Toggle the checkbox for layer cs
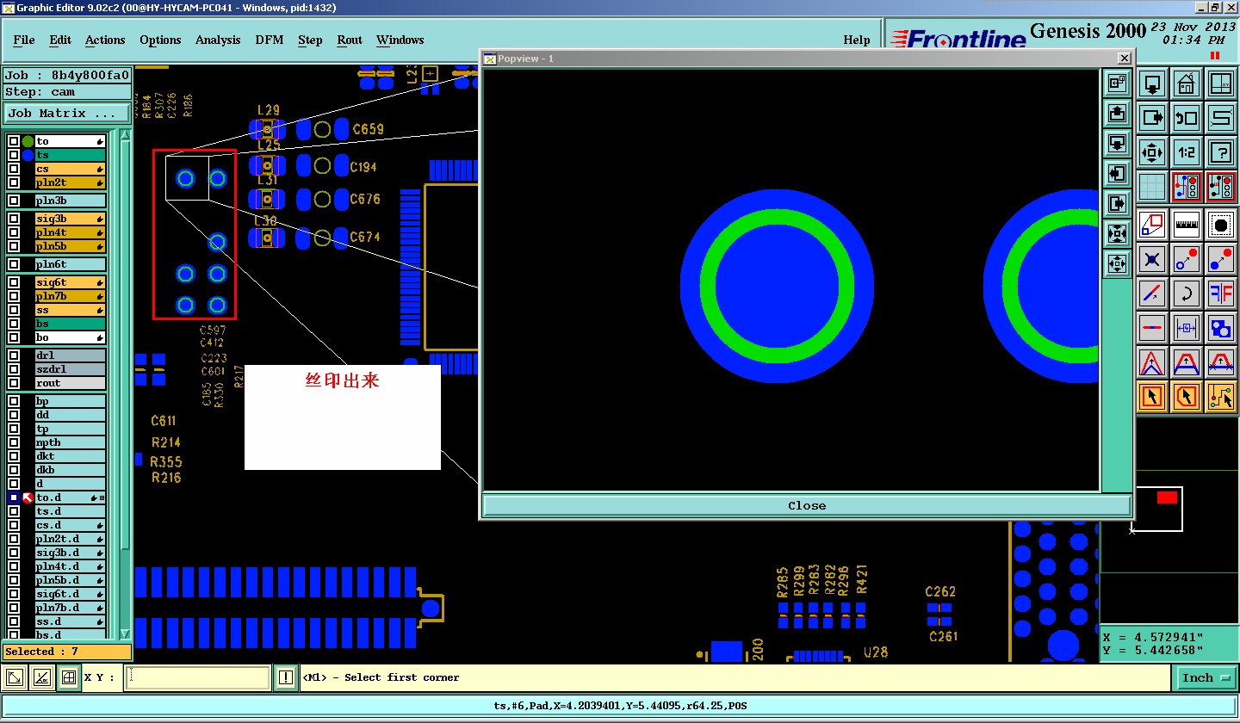 click(14, 169)
